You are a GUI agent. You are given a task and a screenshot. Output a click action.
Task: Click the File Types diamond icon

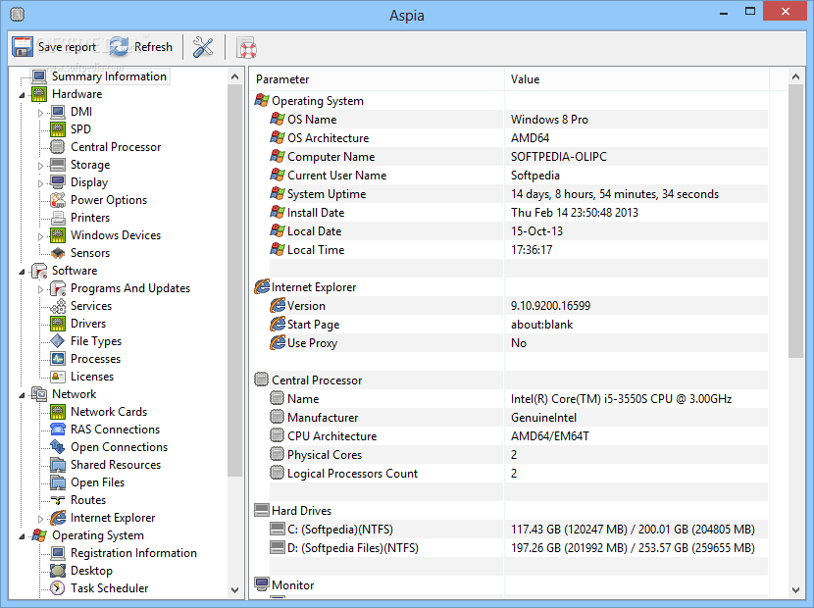[x=58, y=341]
